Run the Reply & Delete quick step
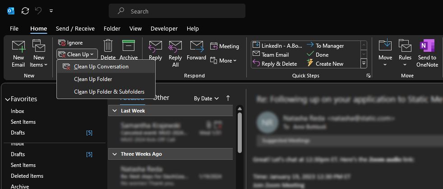 click(279, 64)
